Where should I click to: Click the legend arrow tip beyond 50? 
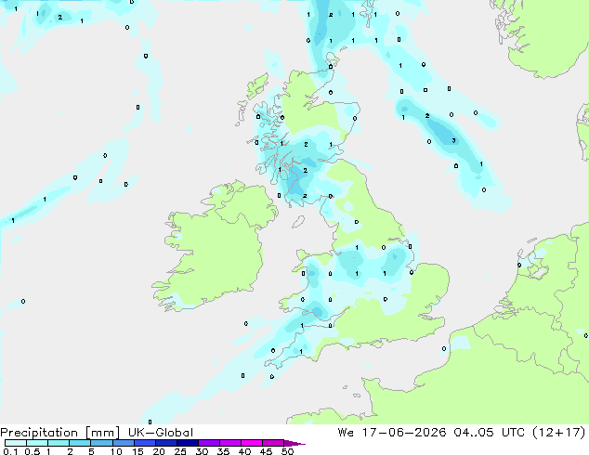294,443
